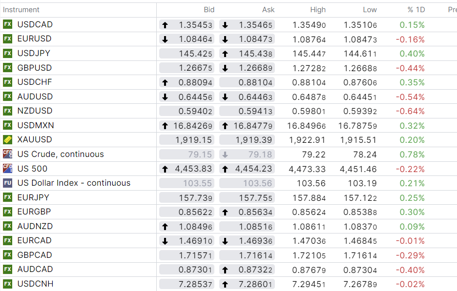Screen dimensions: 457x291
Task: Click the FX icon beside USDCNH
Action: click(7, 284)
